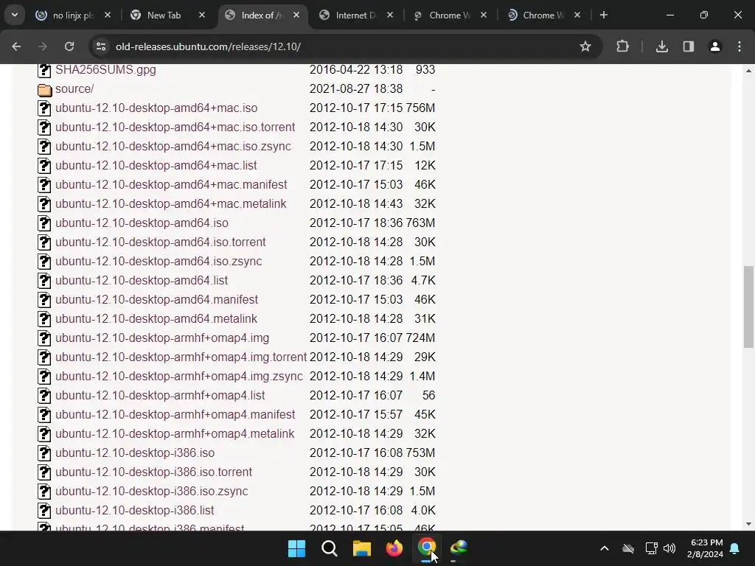This screenshot has width=755, height=566.
Task: Open ubuntu-12.10-desktop-amd64+mac.iso.zsync link
Action: 173,147
